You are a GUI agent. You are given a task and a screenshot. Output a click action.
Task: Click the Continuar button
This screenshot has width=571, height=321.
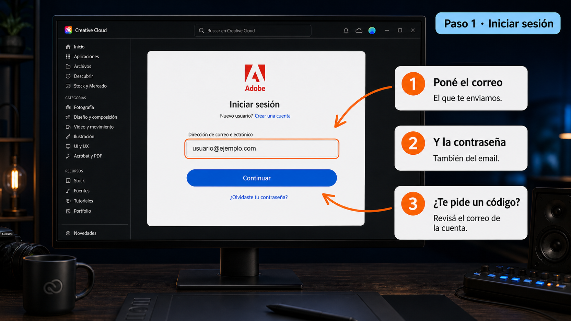tap(262, 178)
